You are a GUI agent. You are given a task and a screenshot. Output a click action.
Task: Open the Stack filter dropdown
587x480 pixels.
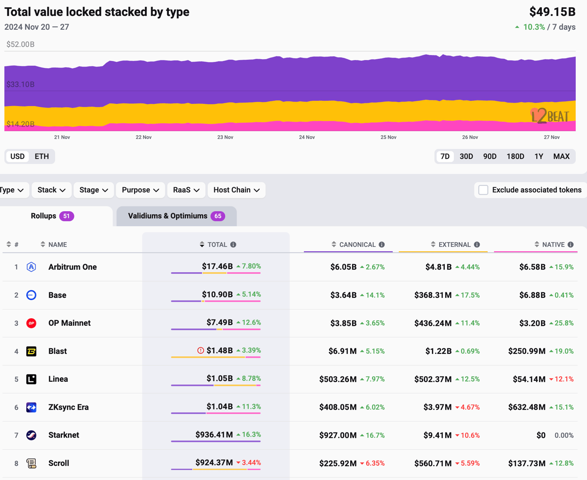click(x=51, y=190)
